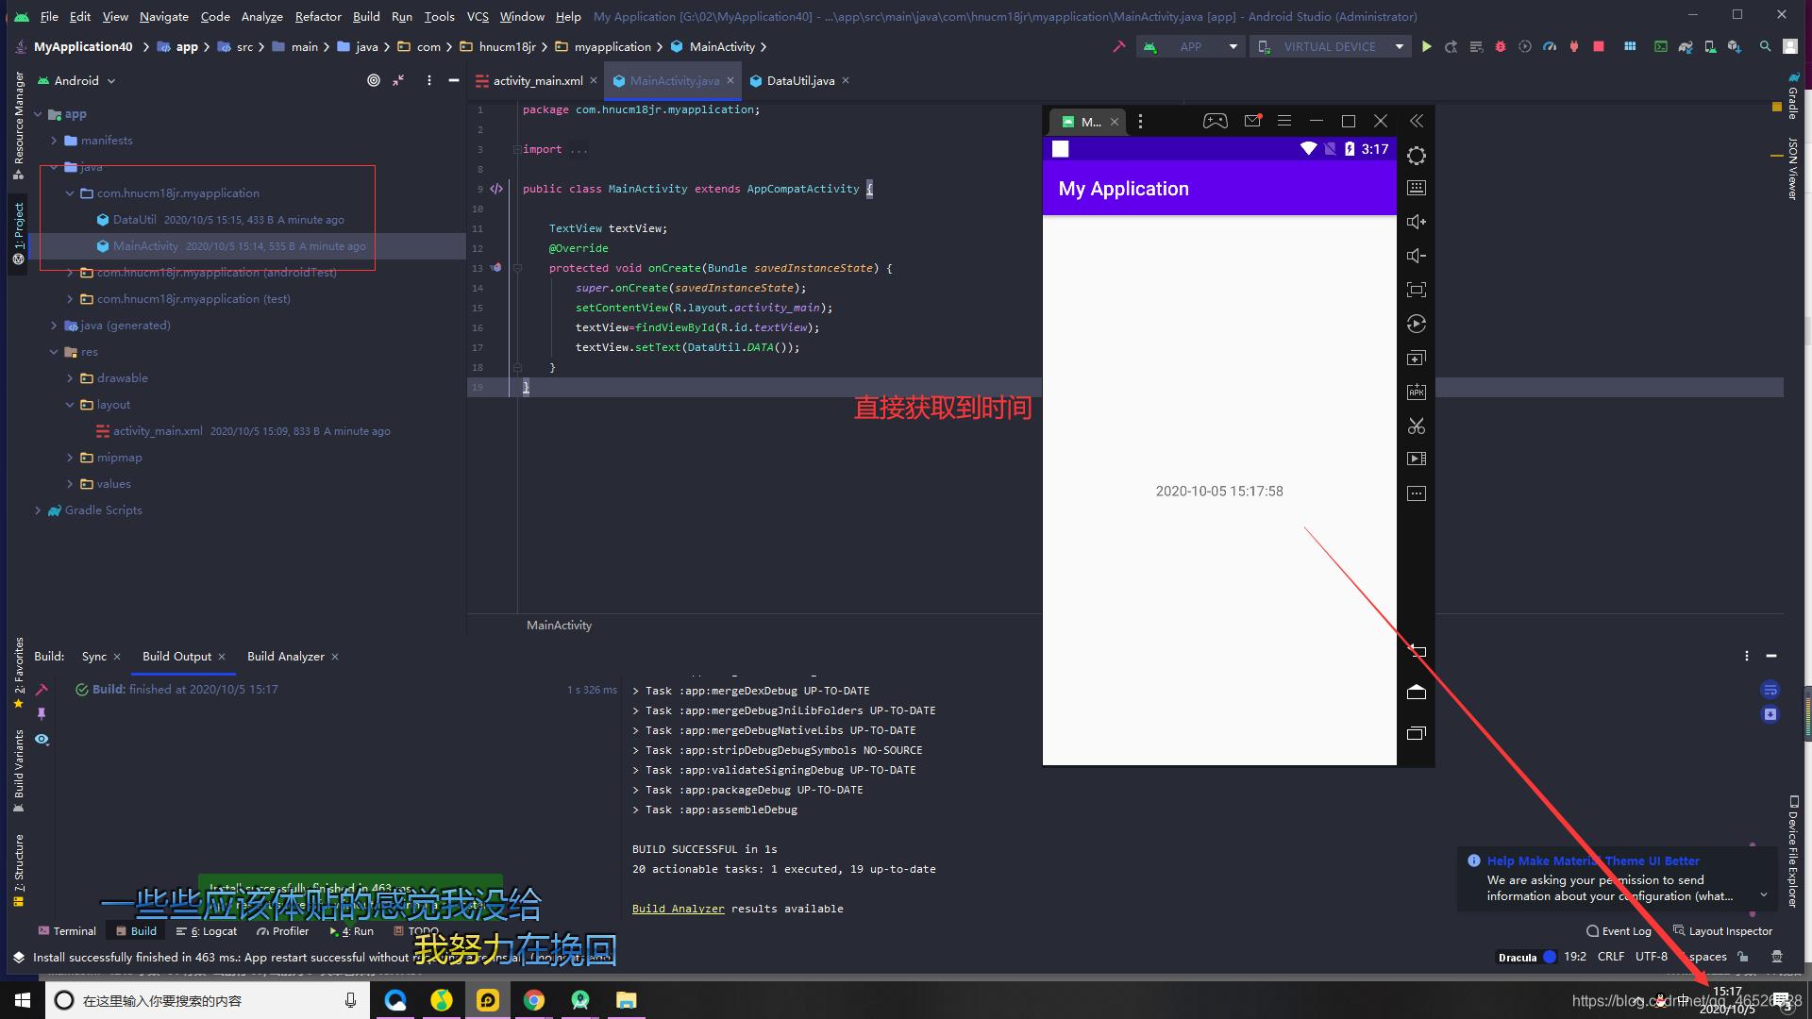Toggle the 7: Structure side panel
Screen dimensions: 1812x1019
pyautogui.click(x=18, y=871)
